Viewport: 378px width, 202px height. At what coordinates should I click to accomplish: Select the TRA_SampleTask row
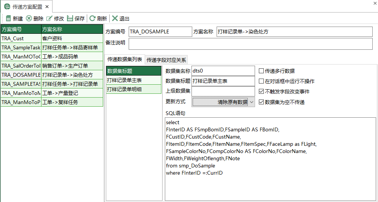pos(52,47)
